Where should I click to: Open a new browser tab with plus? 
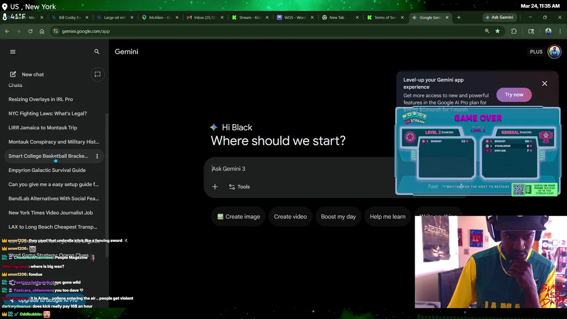(459, 18)
